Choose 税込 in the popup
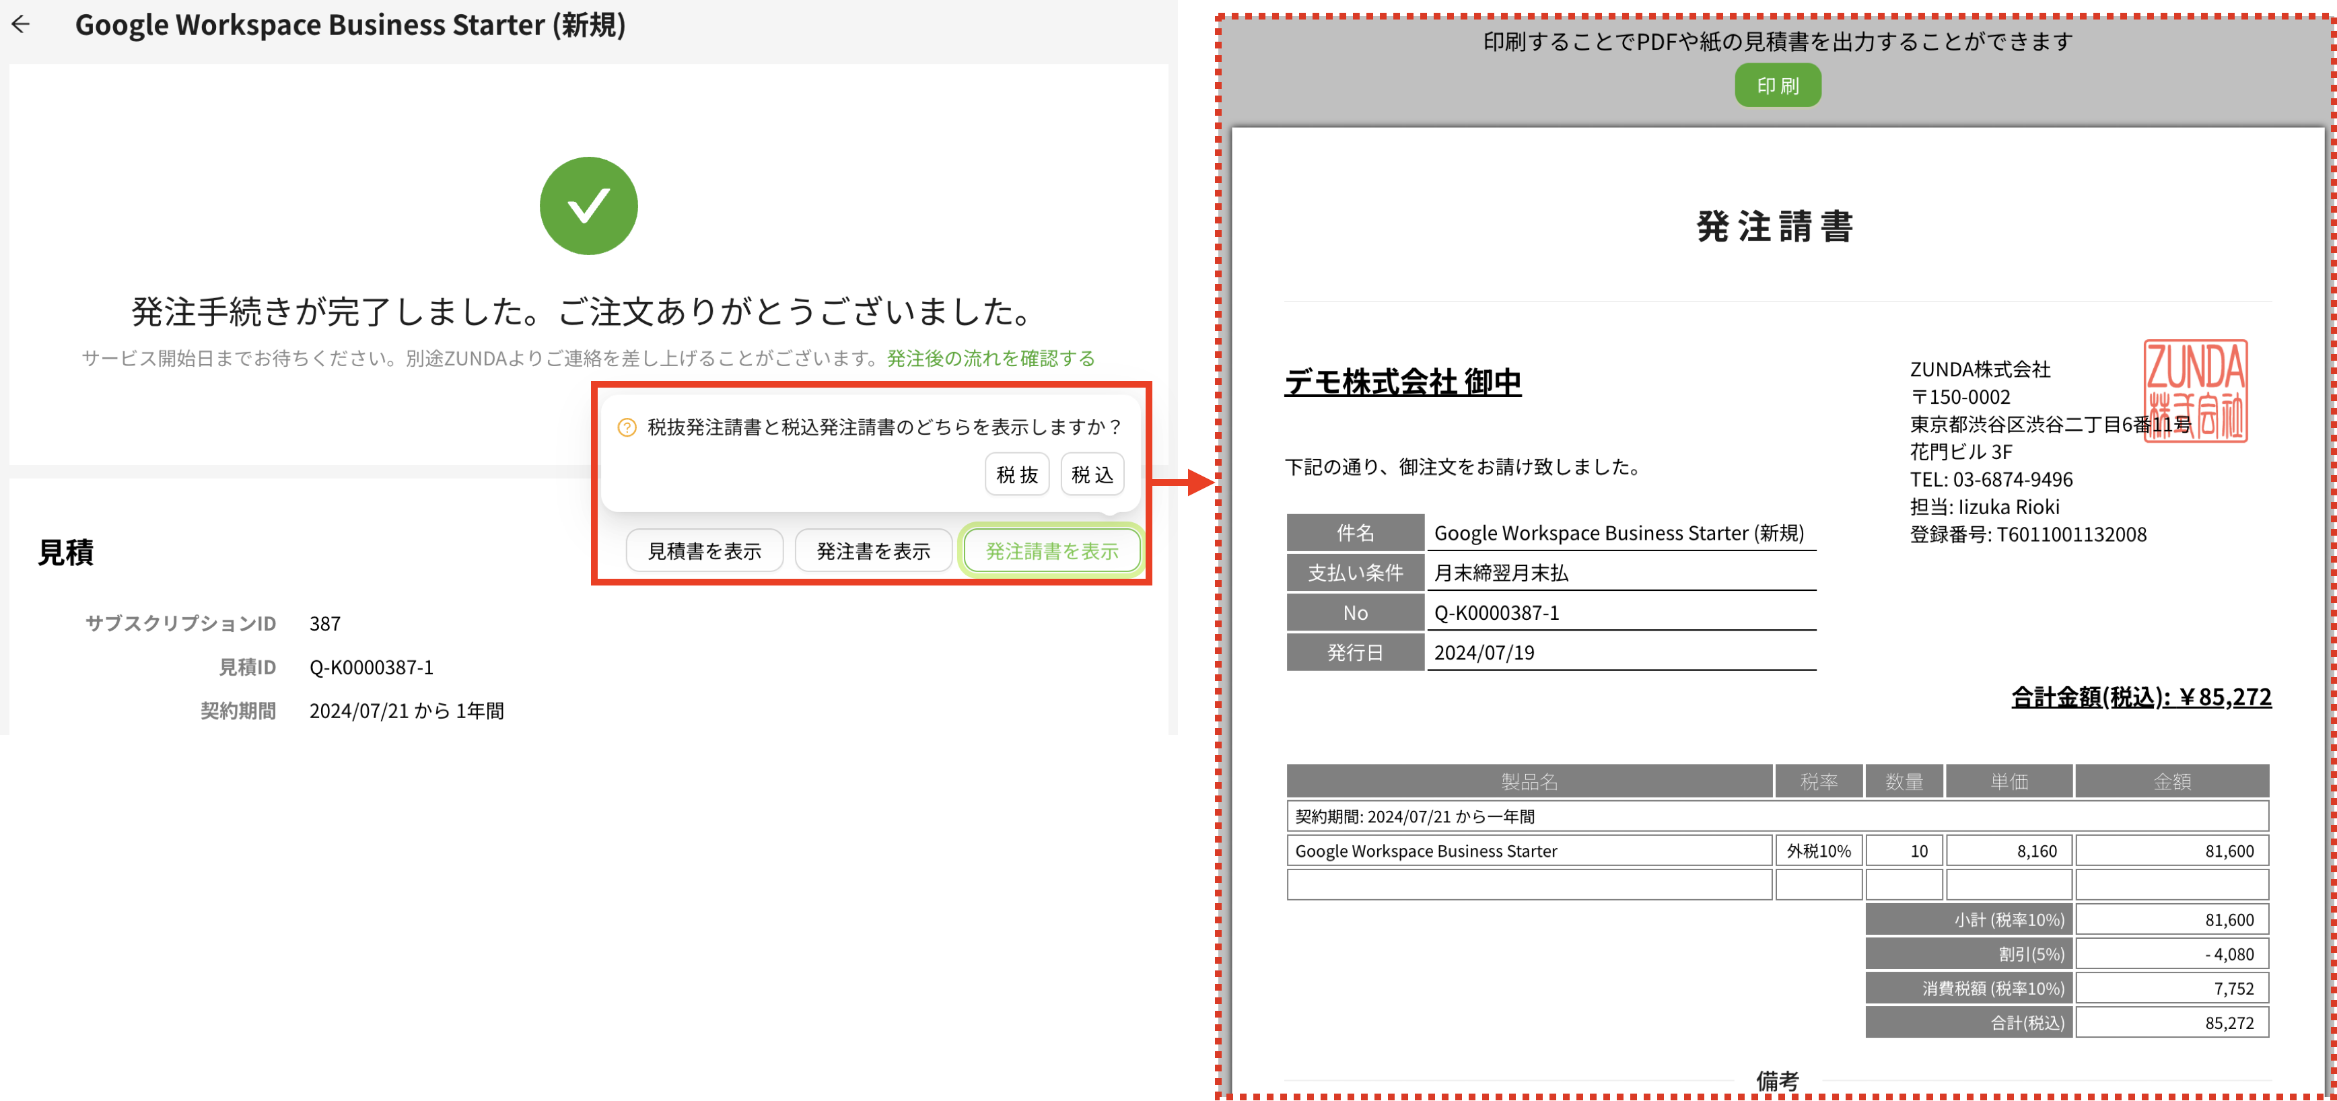 [x=1092, y=474]
